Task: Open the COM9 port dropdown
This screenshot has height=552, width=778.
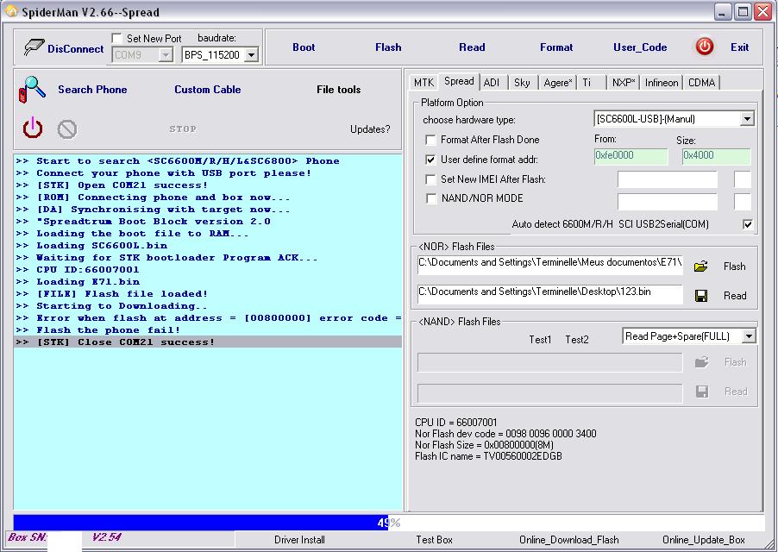Action: tap(166, 55)
